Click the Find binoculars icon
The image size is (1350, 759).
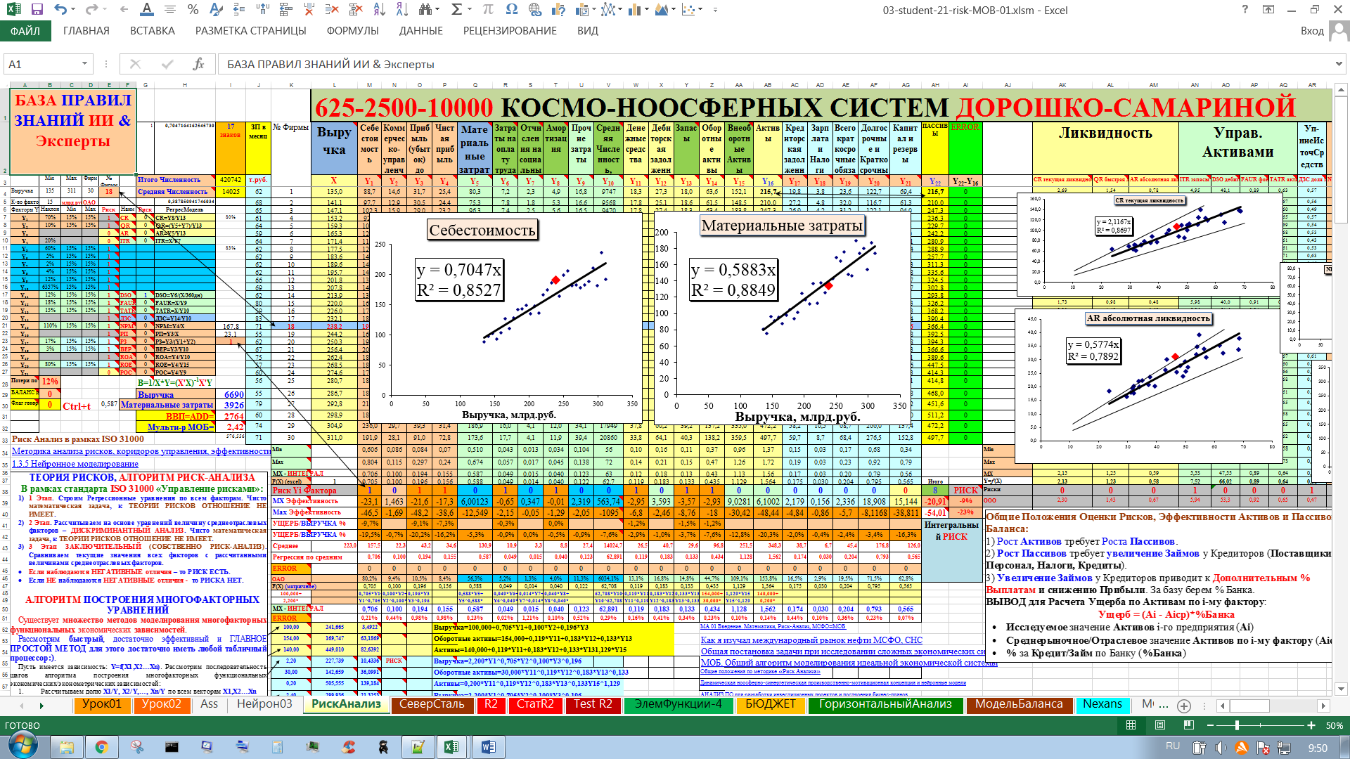[425, 10]
